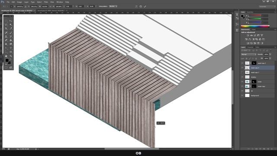Toggle visibility of layer above background
Image resolution: width=277 pixels, height=156 pixels.
[x=242, y=91]
